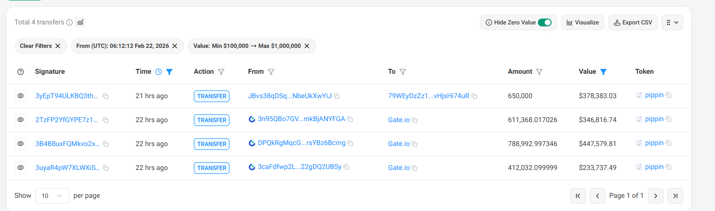
Task: Go to the first page
Action: (578, 196)
